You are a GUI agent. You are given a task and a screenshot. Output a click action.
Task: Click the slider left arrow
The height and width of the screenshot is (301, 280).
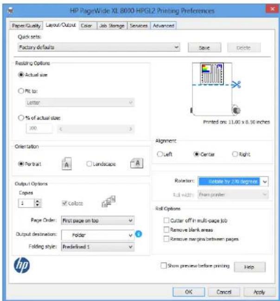click(x=61, y=129)
